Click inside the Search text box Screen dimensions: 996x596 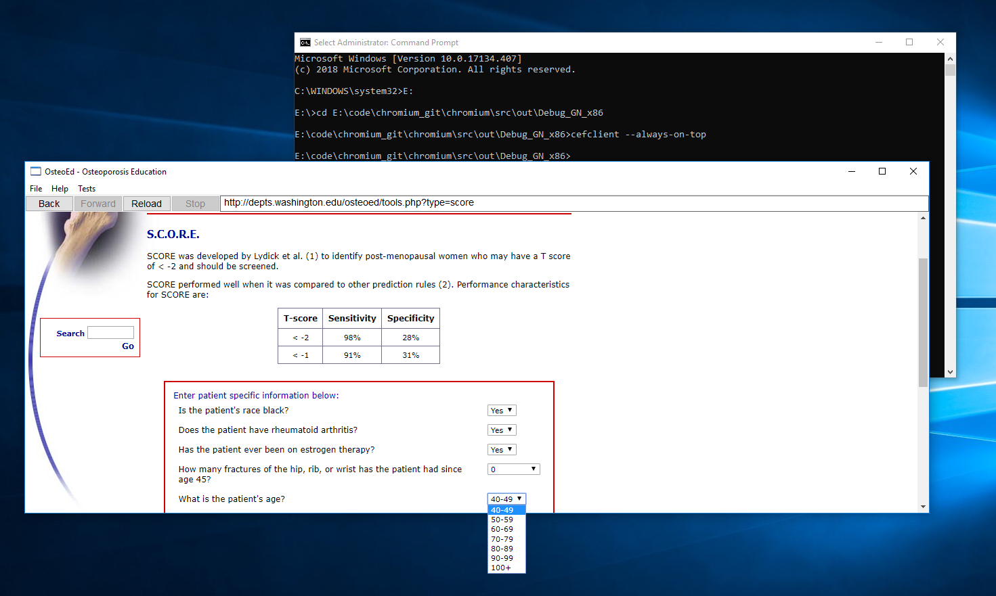coord(110,332)
